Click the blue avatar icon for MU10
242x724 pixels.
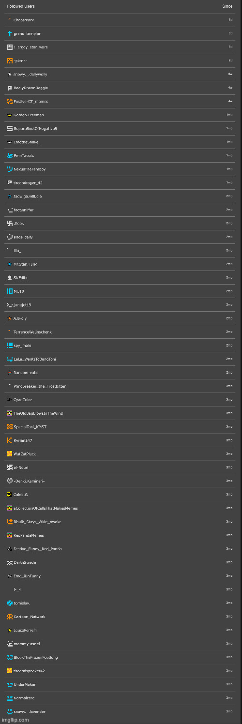pyautogui.click(x=10, y=291)
